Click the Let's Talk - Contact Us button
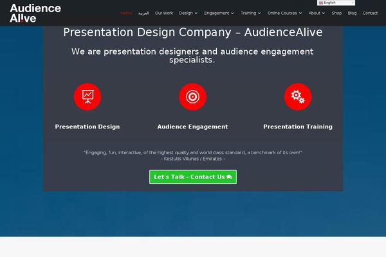The image size is (386, 257). coord(193,177)
